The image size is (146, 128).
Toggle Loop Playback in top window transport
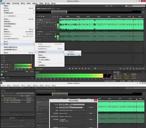[95, 69]
